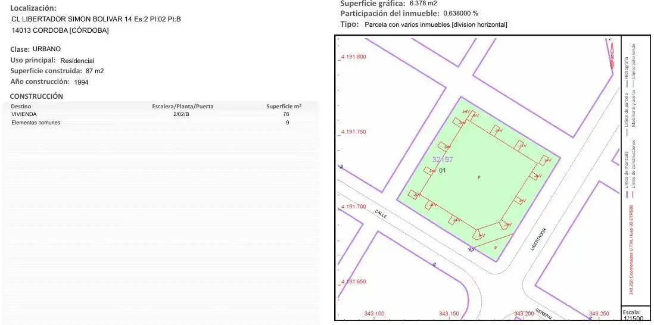
Task: Click the construction year '1994'
Action: pos(82,83)
